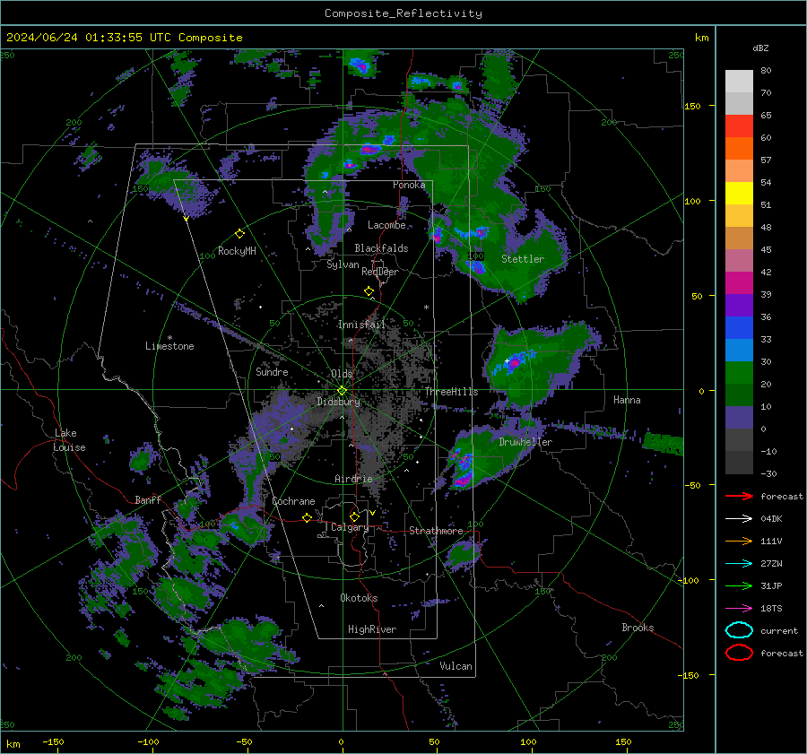Click the Composite_Reflectivity title
807x754 pixels.
tap(403, 13)
